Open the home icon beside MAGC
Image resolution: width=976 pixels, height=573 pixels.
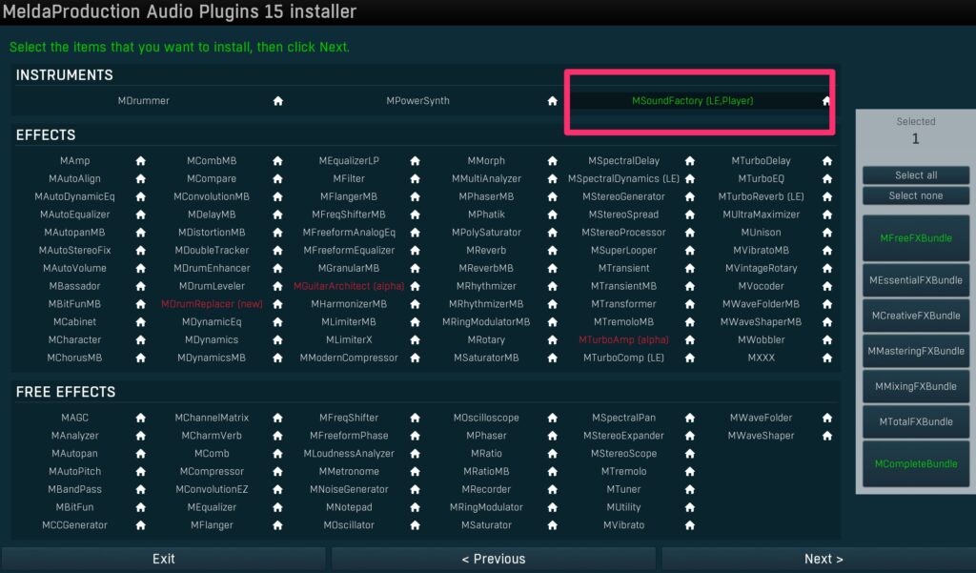[x=140, y=418]
